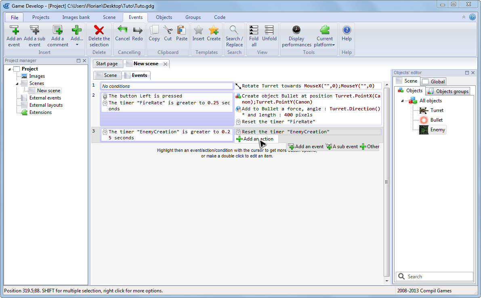481x298 pixels.
Task: Click the Redo arrow icon
Action: (x=138, y=31)
